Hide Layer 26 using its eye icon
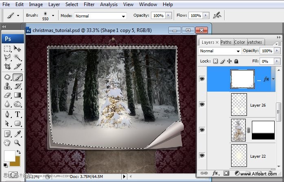This screenshot has height=182, width=284. click(x=202, y=105)
